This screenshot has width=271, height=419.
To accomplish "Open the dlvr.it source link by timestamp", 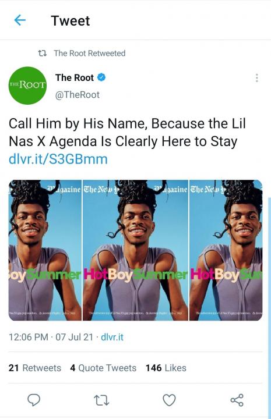I will 112,337.
